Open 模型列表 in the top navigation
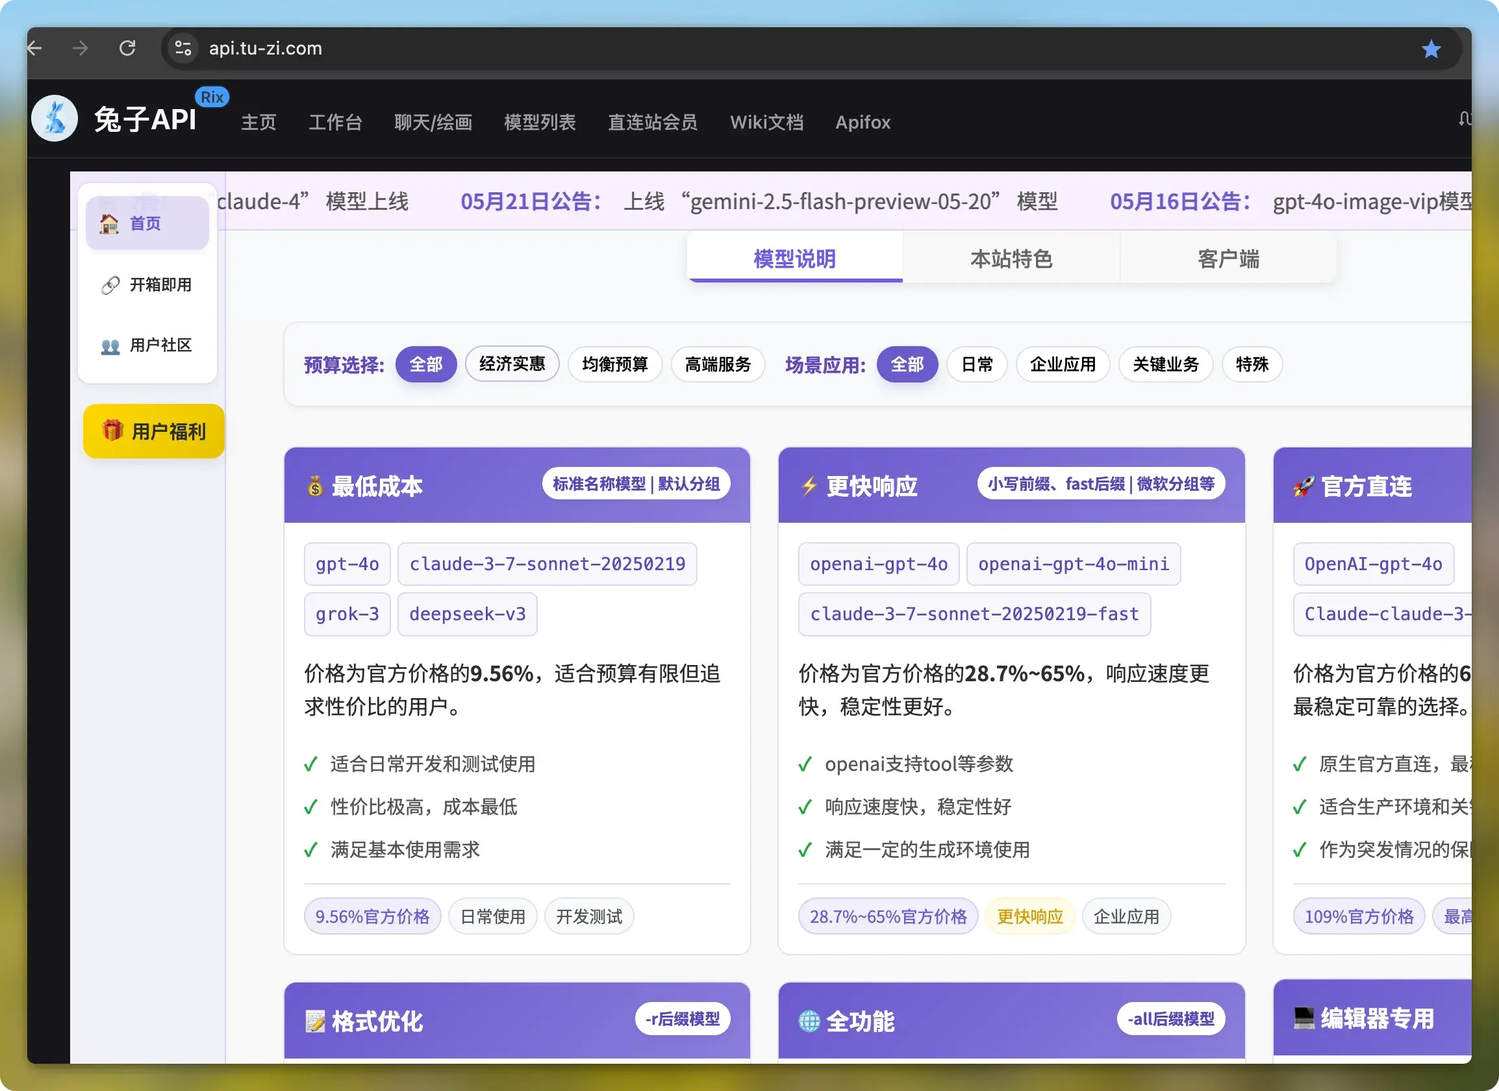This screenshot has height=1091, width=1499. [539, 122]
